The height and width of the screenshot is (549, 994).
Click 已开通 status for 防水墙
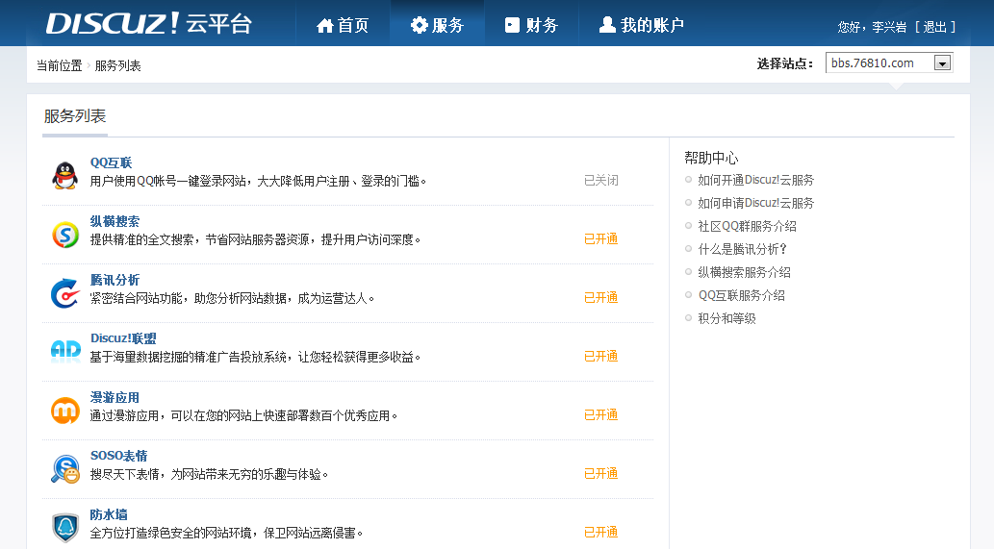(601, 532)
